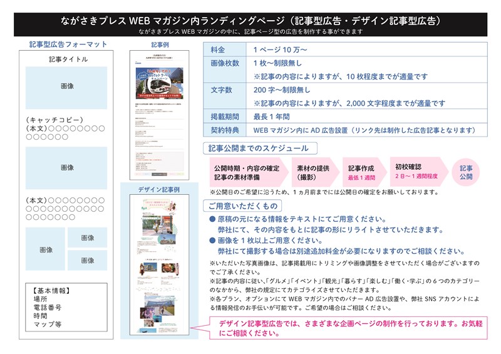The height and width of the screenshot is (354, 501).
Task: Click the 1ヵ月前までには公開日の確定 note
Action: (x=324, y=192)
